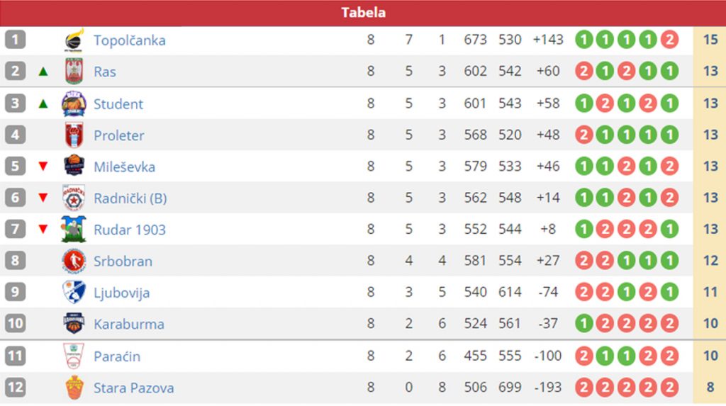The image size is (726, 406).
Task: Select the Tabela header tab
Action: [363, 13]
